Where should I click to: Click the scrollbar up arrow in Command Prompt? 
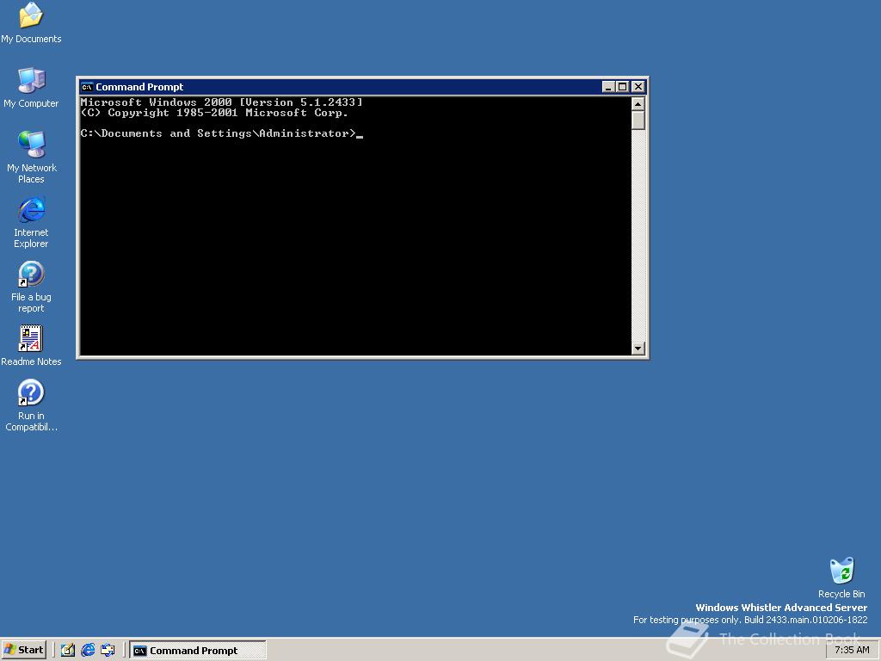click(x=638, y=104)
